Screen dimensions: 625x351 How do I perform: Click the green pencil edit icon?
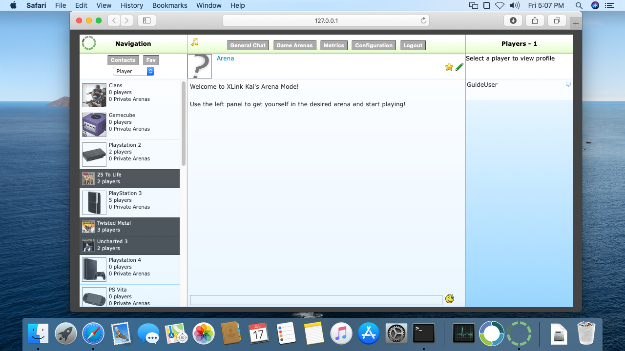tap(459, 67)
